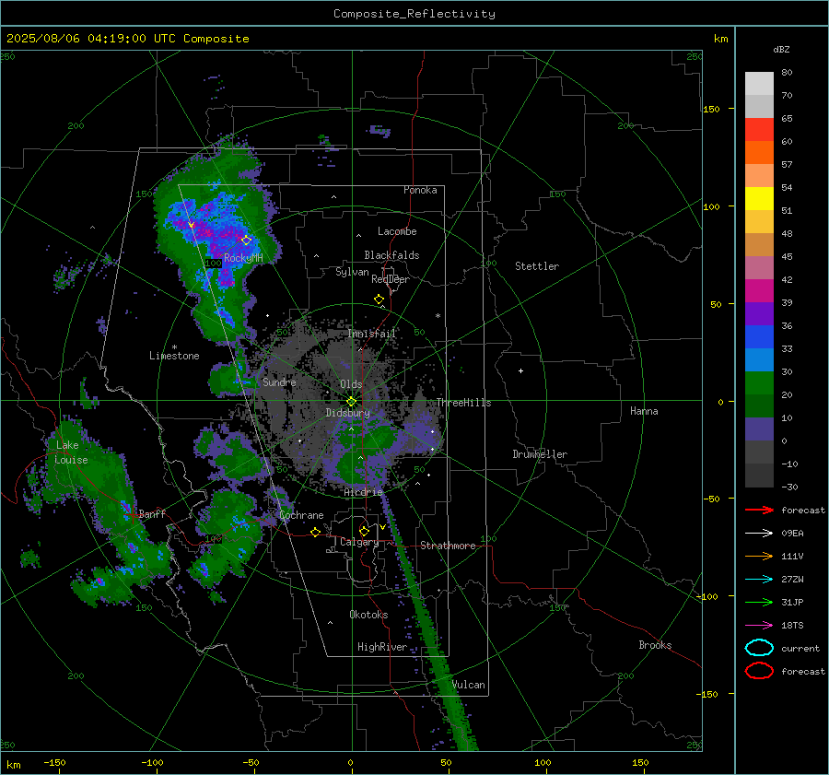The image size is (829, 775).
Task: Click the Brooks label
Action: (655, 645)
